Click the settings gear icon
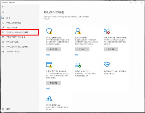 pyautogui.click(x=3, y=109)
